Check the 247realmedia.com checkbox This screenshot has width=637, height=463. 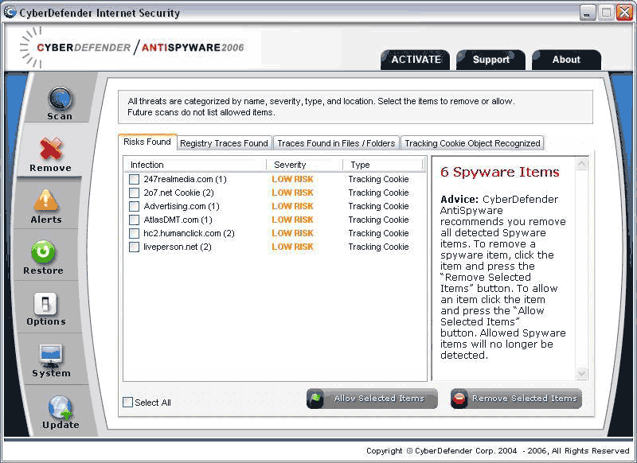point(134,180)
